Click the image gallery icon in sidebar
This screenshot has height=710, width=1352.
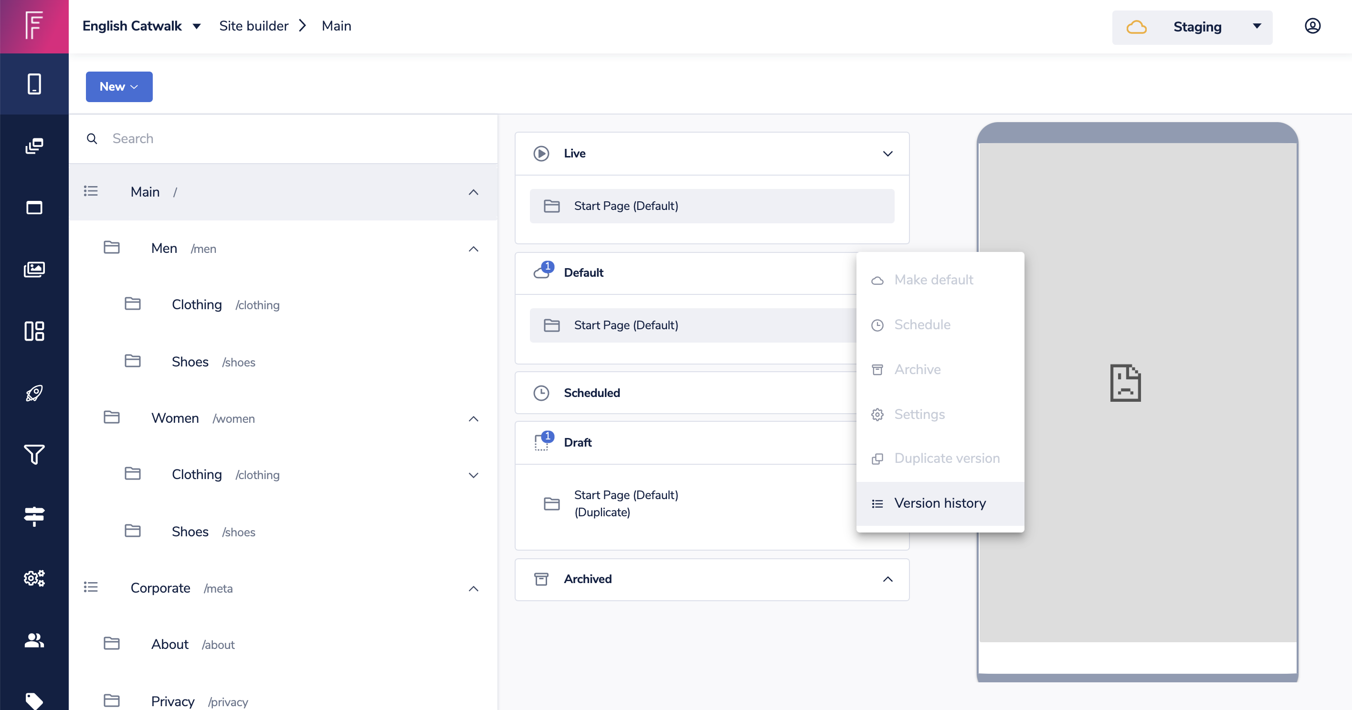34,269
